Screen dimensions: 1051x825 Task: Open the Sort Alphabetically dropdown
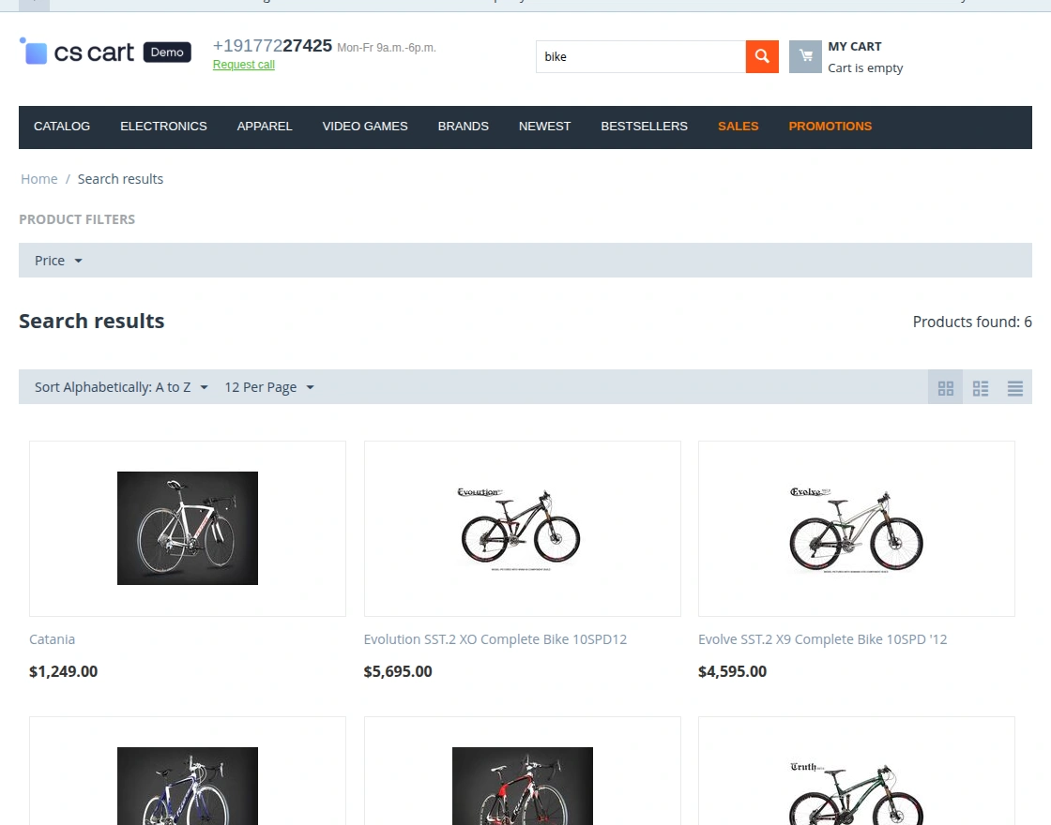point(114,386)
